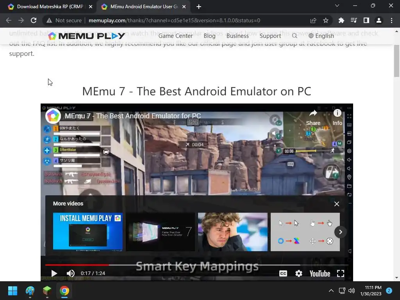Open the English language selector

point(321,36)
